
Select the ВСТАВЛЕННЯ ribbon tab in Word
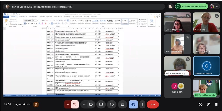pos(23,17)
